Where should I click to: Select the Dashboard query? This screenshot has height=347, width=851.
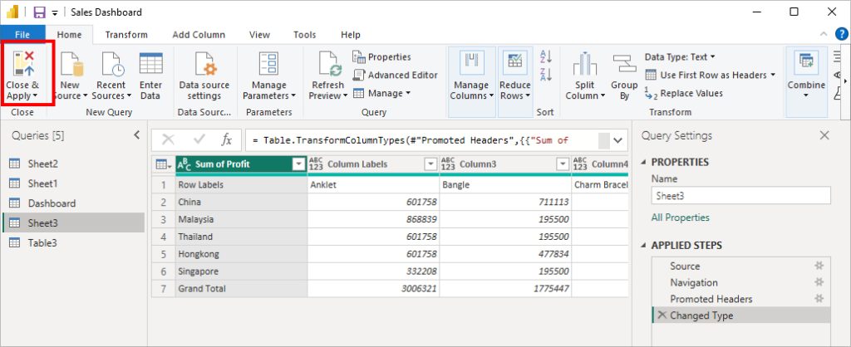[x=73, y=203]
